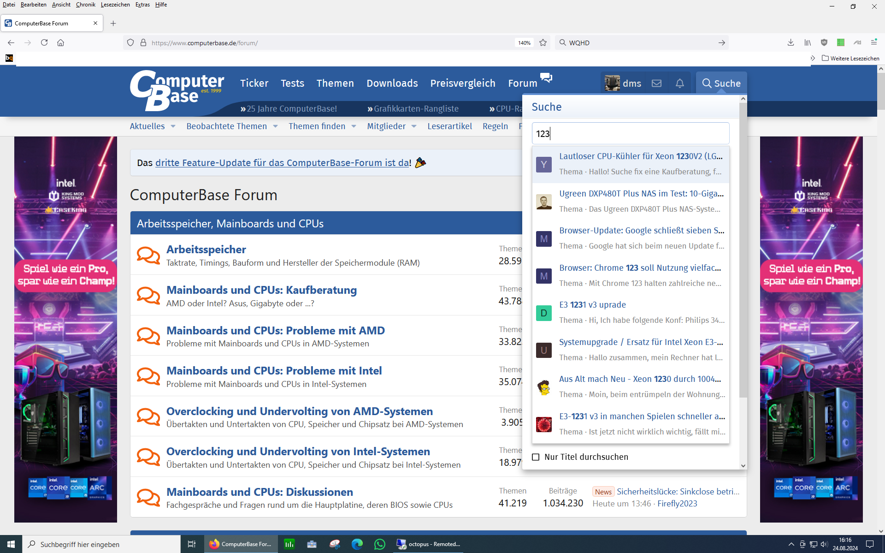Enable Nur Titel durchsuchen checkbox
This screenshot has height=553, width=885.
pyautogui.click(x=536, y=457)
